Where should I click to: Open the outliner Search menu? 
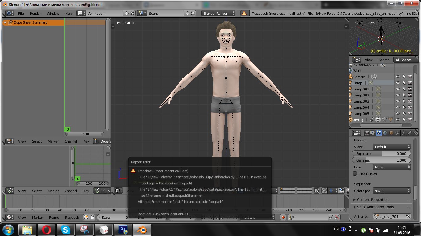tap(384, 60)
